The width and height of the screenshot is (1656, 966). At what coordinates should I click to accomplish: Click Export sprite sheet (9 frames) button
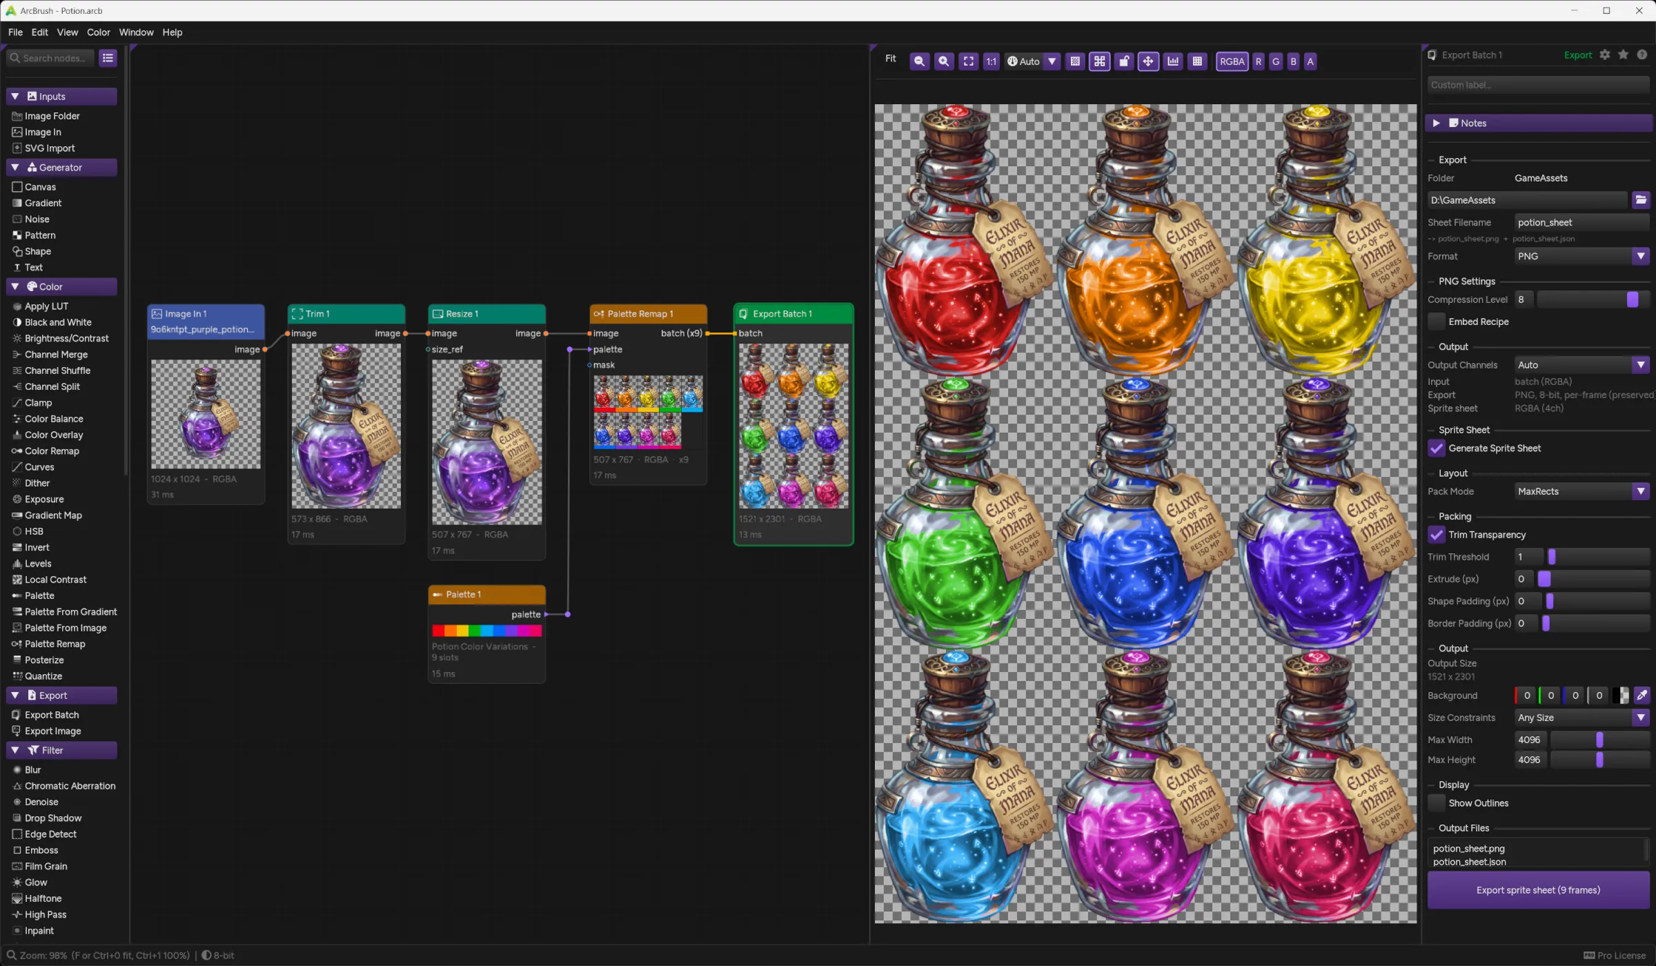click(x=1538, y=890)
